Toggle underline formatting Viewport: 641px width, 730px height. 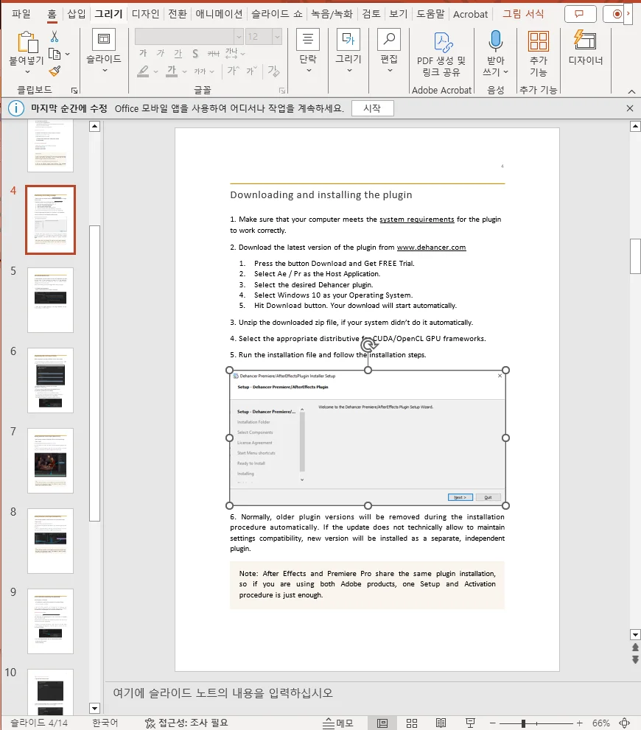(x=178, y=53)
